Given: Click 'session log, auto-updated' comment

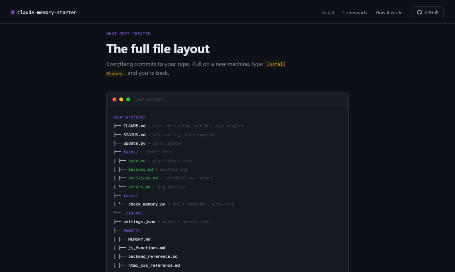Looking at the screenshot, I should [183, 135].
